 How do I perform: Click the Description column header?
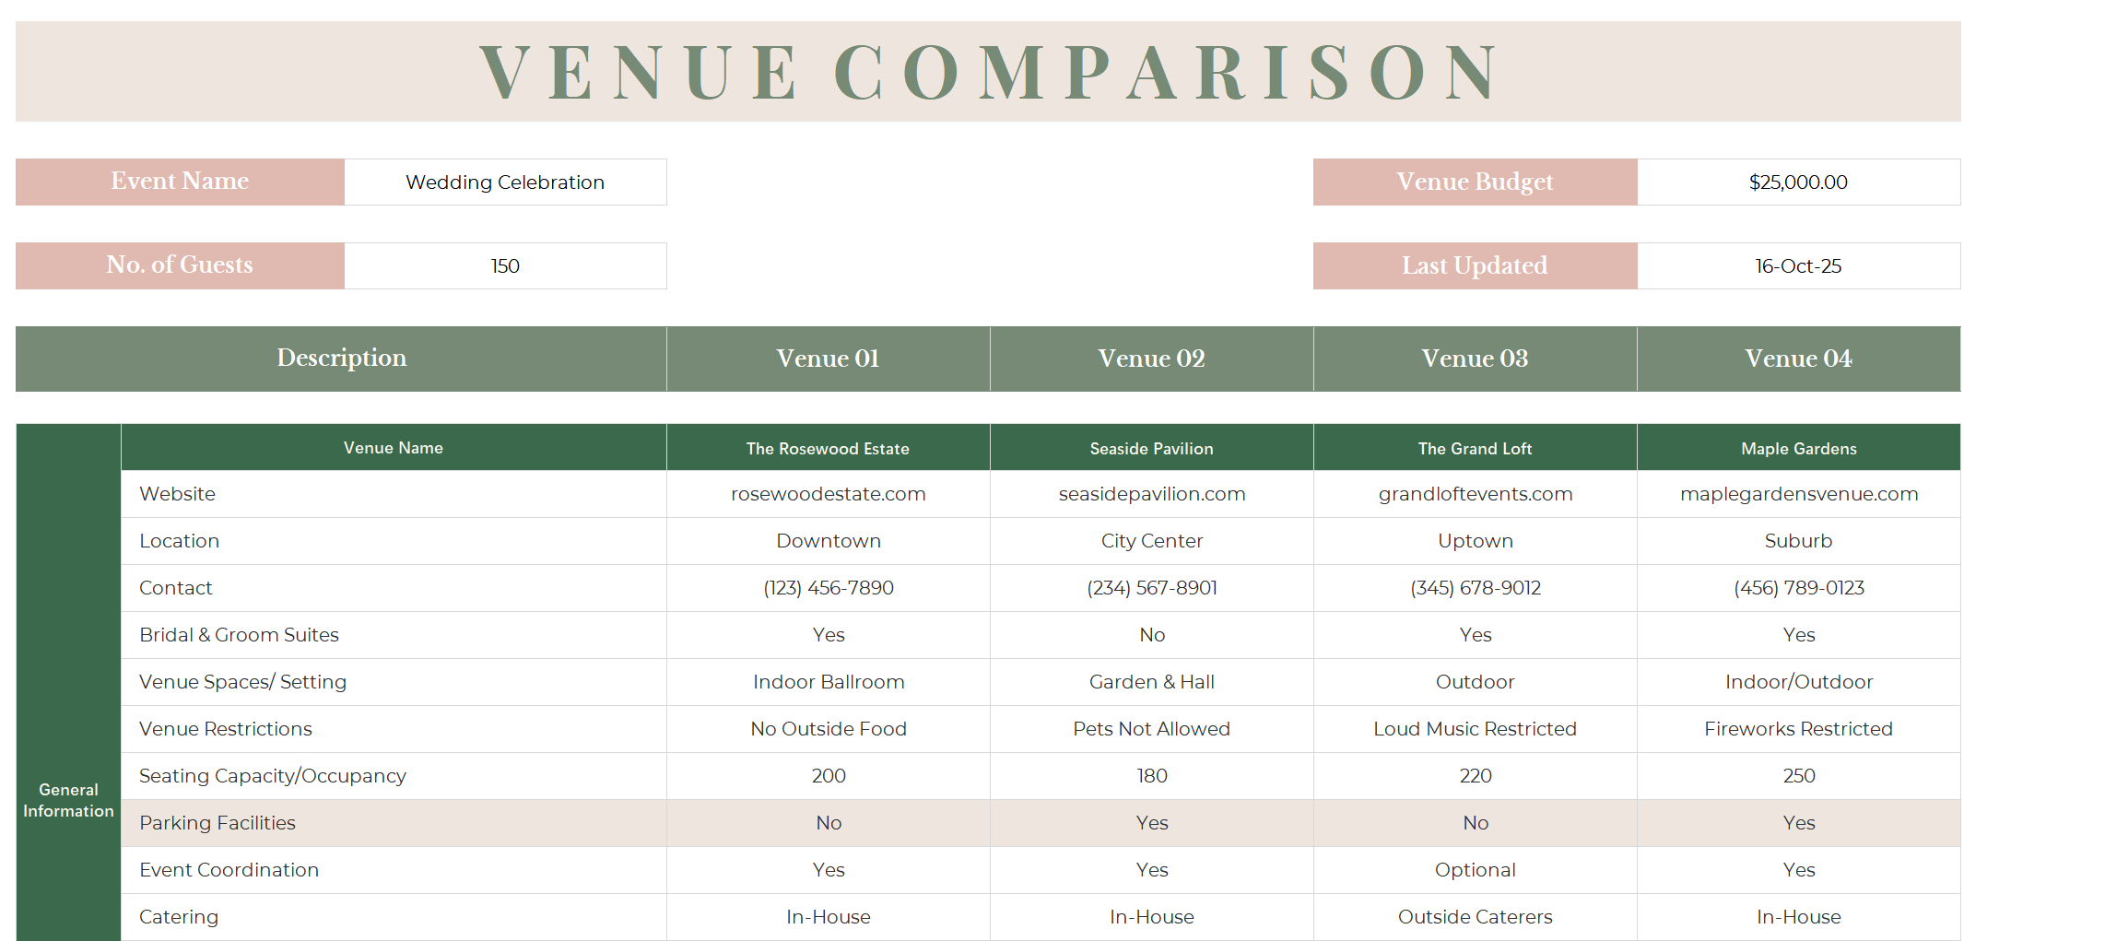(341, 359)
